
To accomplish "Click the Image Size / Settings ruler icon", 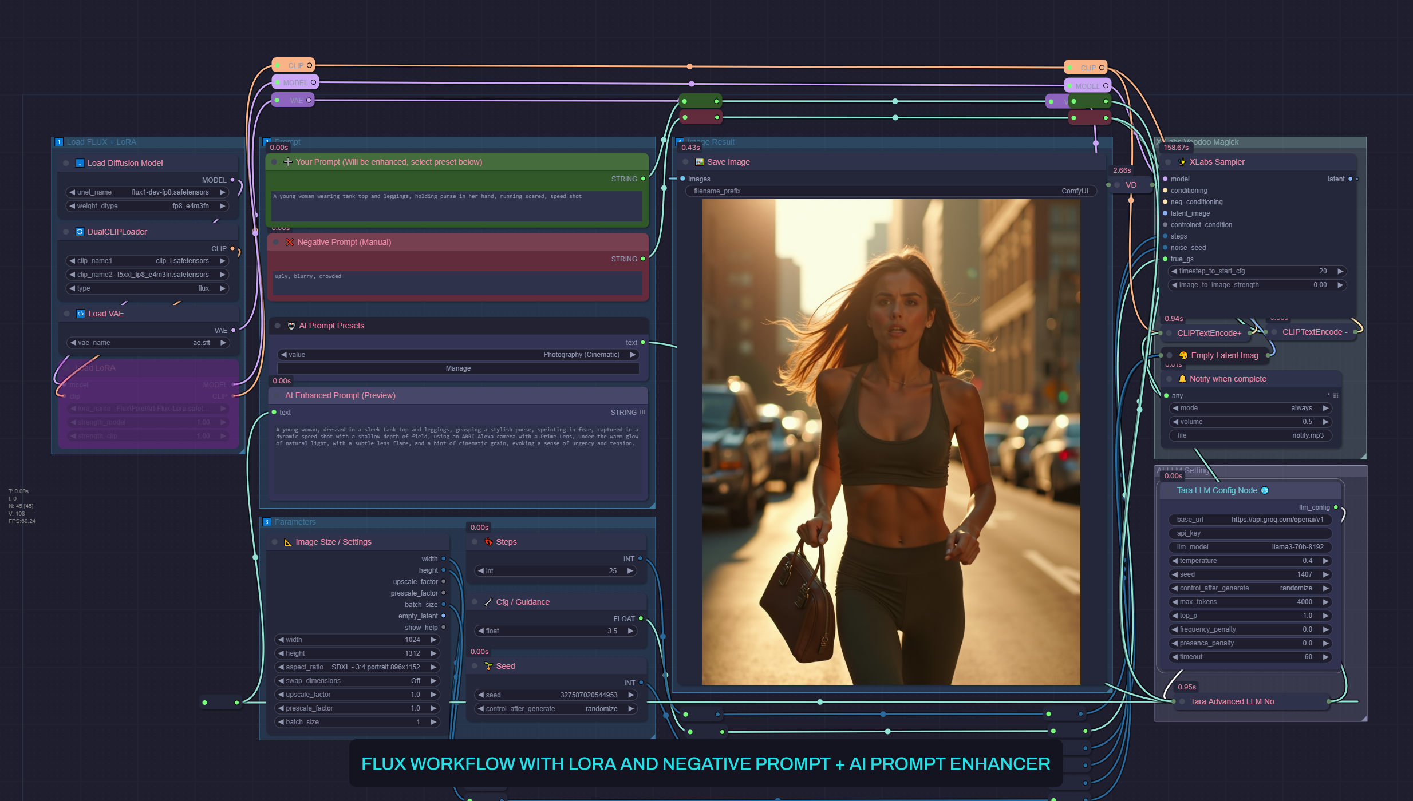I will (288, 542).
